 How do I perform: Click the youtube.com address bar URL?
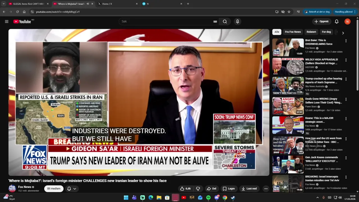[58, 12]
